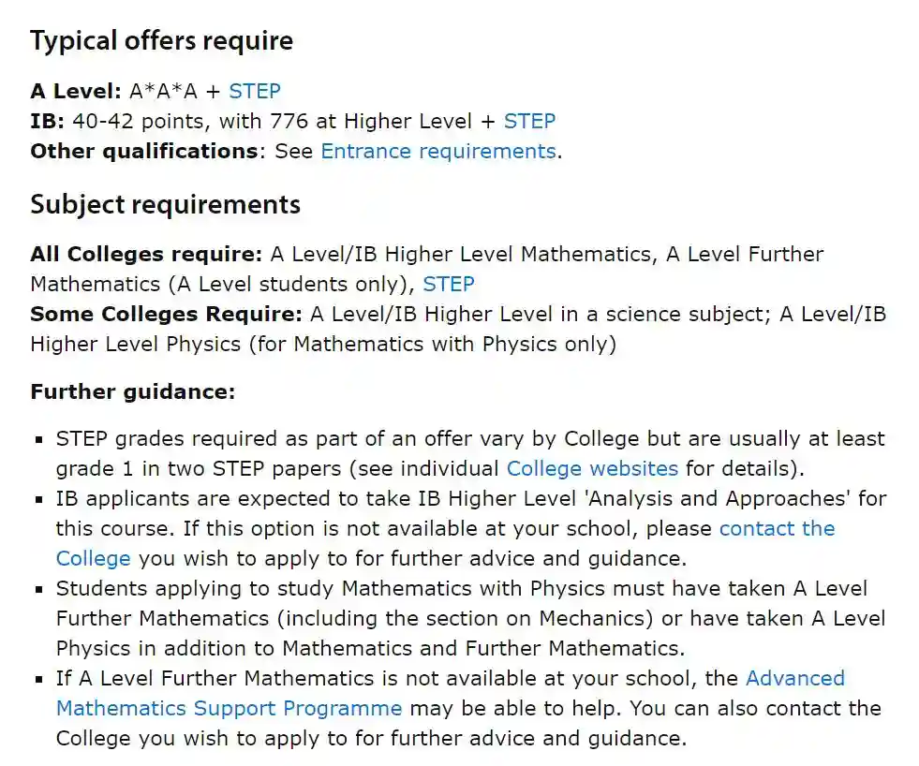Open the STEP link beside A*A*A
Image resolution: width=919 pixels, height=766 pixels.
254,91
